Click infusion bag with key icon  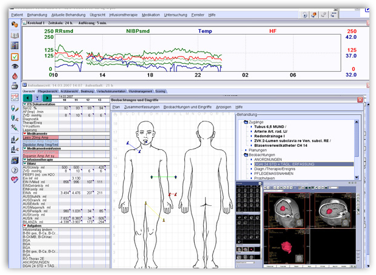pyautogui.click(x=15, y=118)
